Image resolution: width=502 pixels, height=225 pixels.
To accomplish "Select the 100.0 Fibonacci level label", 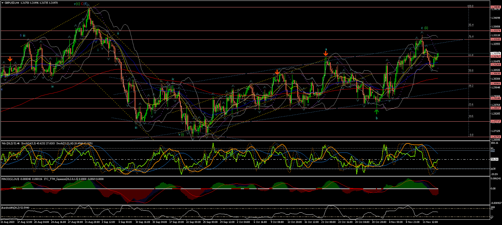I will [x=470, y=6].
